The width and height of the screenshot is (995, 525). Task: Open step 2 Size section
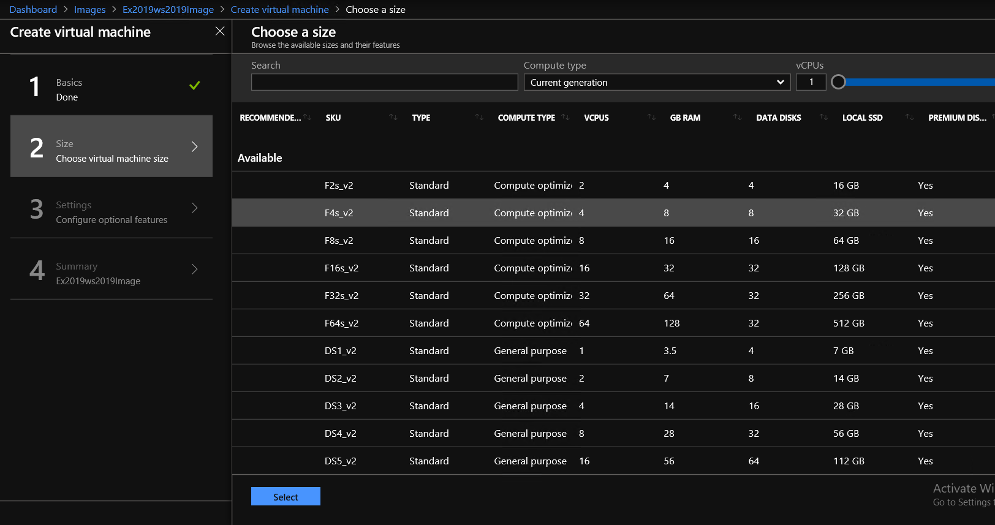pyautogui.click(x=112, y=146)
